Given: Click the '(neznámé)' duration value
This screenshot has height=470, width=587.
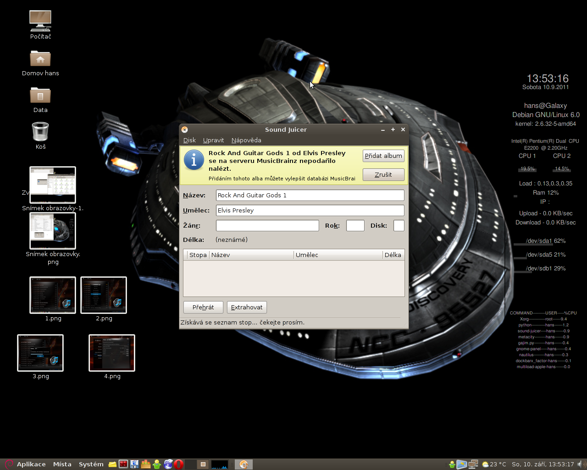Looking at the screenshot, I should [232, 240].
